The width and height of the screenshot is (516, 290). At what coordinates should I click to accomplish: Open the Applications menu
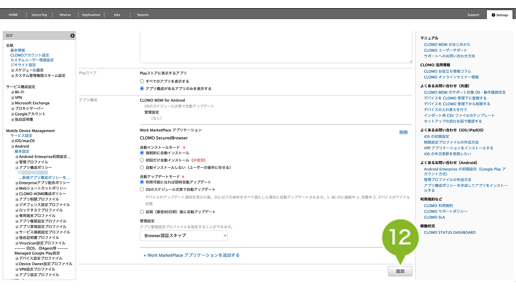pos(91,15)
